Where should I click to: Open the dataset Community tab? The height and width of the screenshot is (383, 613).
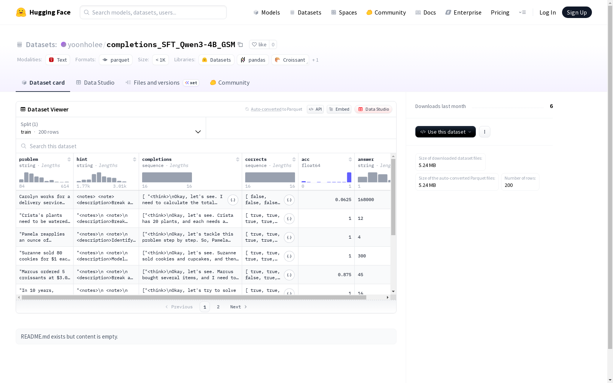(x=230, y=83)
